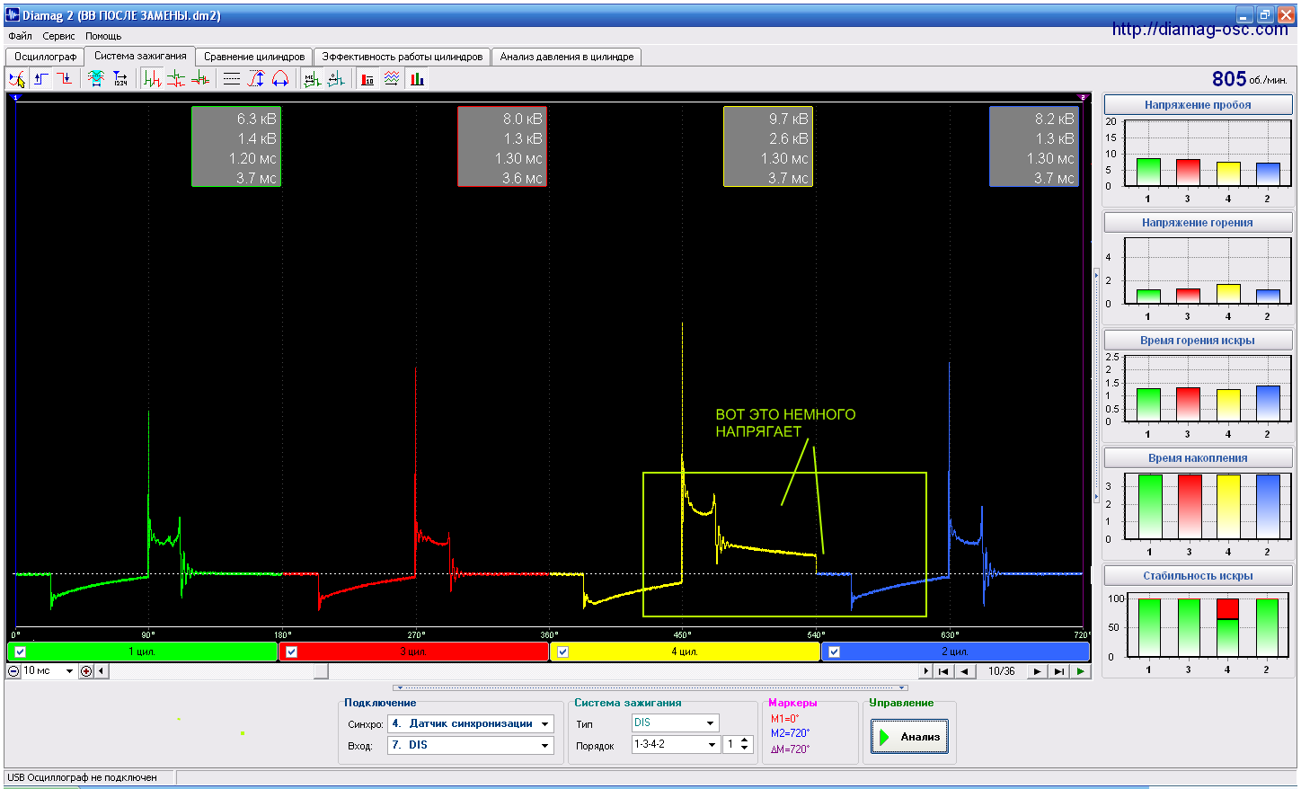The height and width of the screenshot is (789, 1301).
Task: Click the yellow cylinder 4 info box
Action: click(768, 146)
